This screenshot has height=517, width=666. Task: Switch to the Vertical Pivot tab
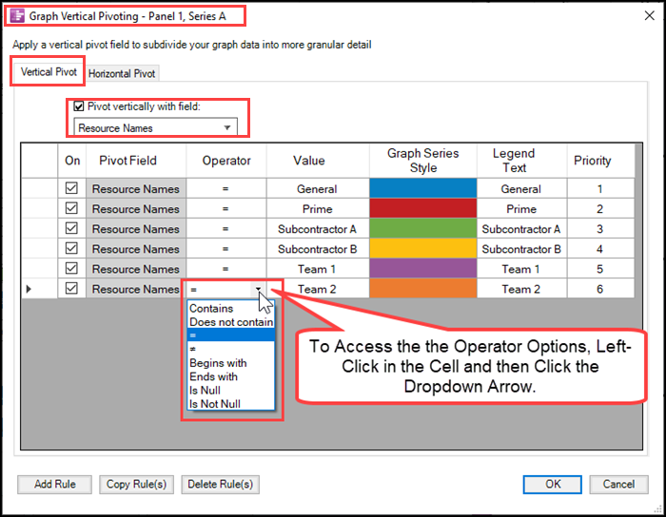coord(49,71)
